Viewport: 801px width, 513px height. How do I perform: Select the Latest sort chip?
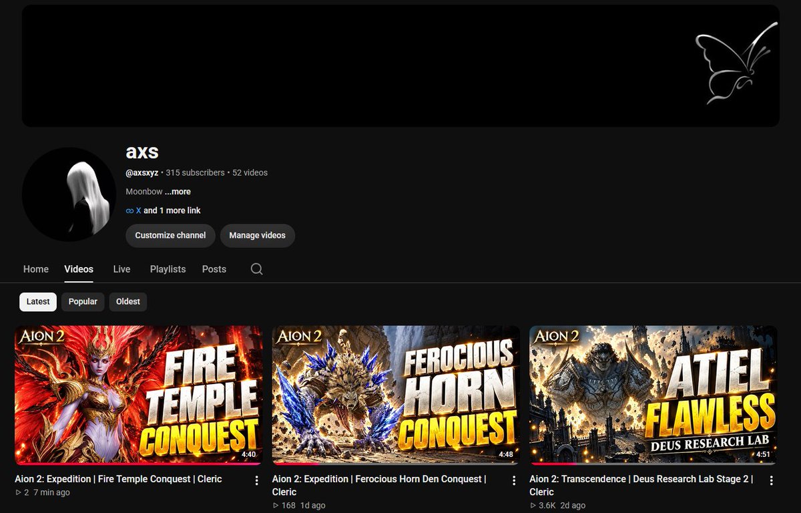(x=38, y=302)
